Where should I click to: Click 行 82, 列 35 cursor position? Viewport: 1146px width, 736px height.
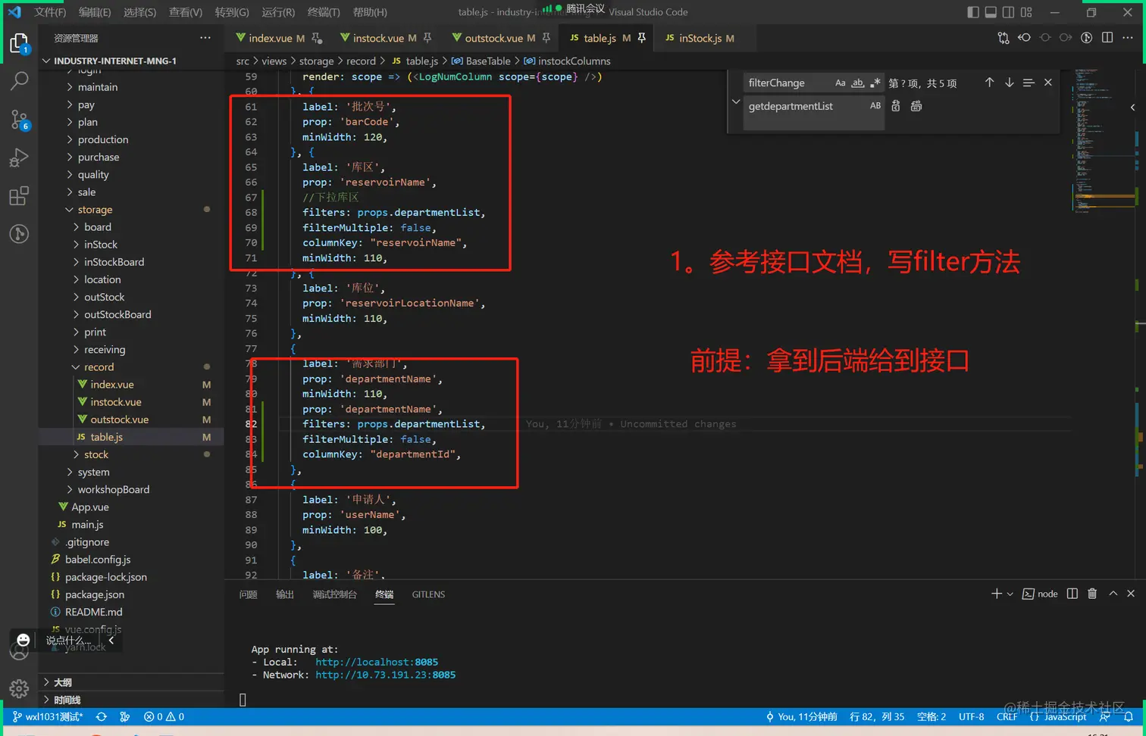(x=877, y=716)
